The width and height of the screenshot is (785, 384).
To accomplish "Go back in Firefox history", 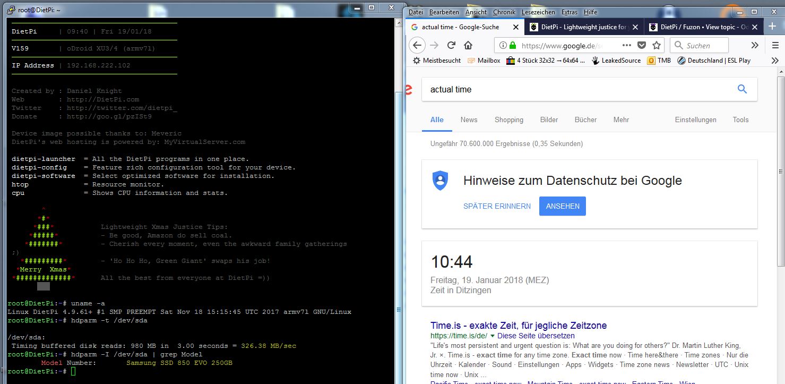I will (x=417, y=45).
